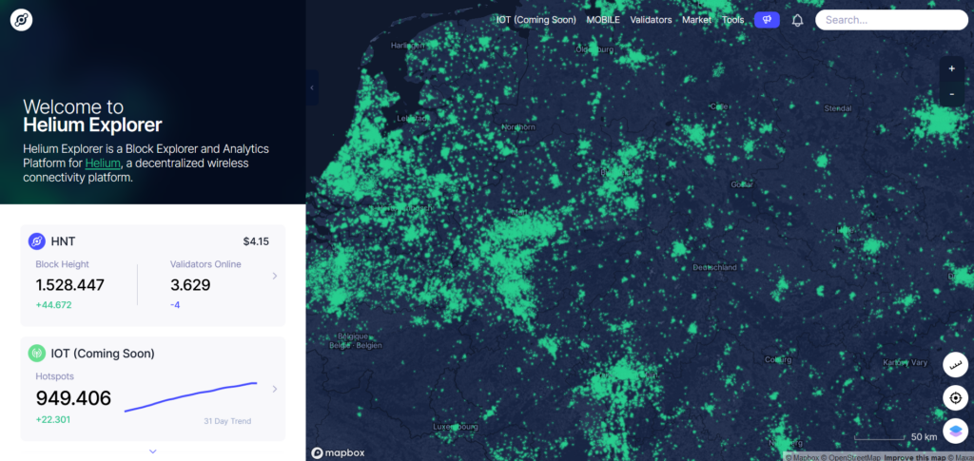Collapse the sidebar panel arrow
The width and height of the screenshot is (974, 461).
[312, 87]
